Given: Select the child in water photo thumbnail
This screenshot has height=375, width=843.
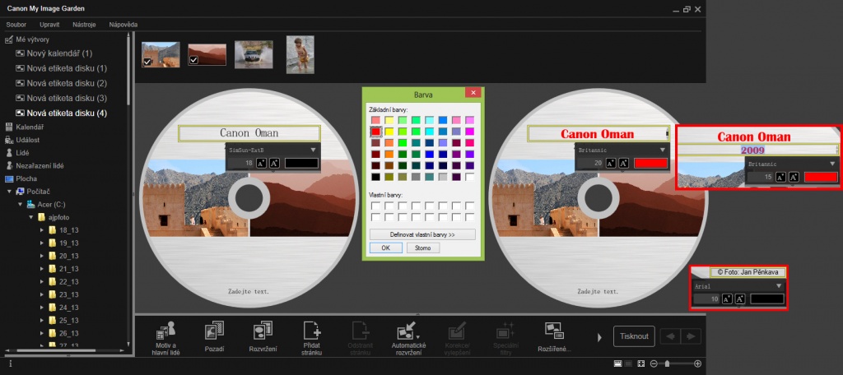Looking at the screenshot, I should coord(300,54).
